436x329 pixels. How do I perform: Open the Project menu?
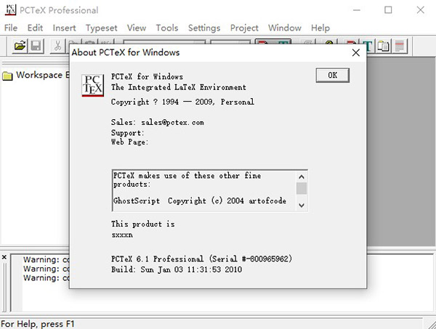[244, 28]
